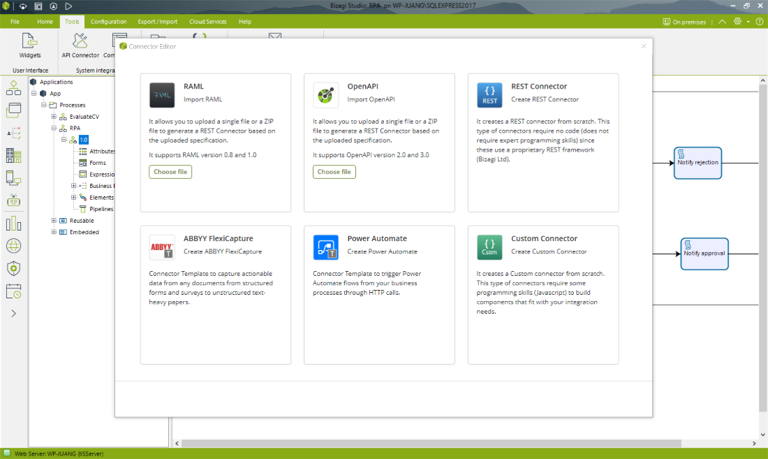Image resolution: width=768 pixels, height=459 pixels.
Task: Click the canvas vertical scrollbar down arrow
Action: pos(762,435)
